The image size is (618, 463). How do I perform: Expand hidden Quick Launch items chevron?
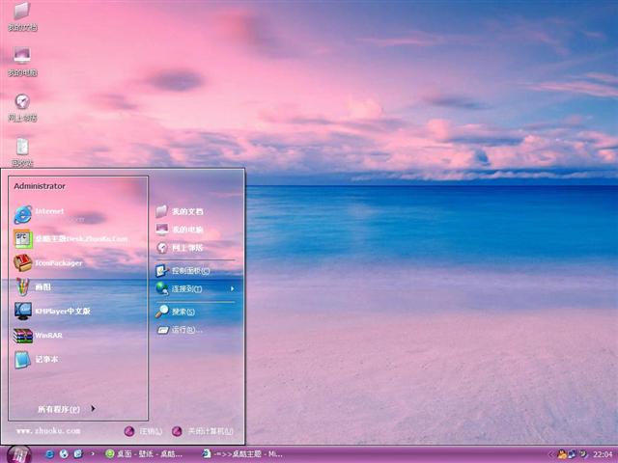click(x=93, y=454)
